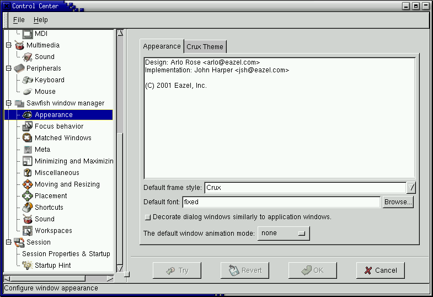Enable Decorate dialog windows checkbox

tap(147, 218)
